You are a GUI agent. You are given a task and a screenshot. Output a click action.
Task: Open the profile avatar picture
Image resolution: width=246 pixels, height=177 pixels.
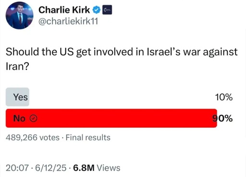[x=20, y=15]
